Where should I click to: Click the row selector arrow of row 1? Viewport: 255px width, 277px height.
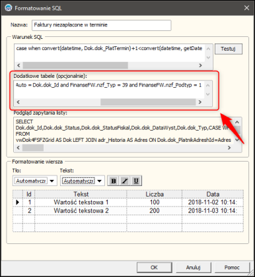(18, 202)
